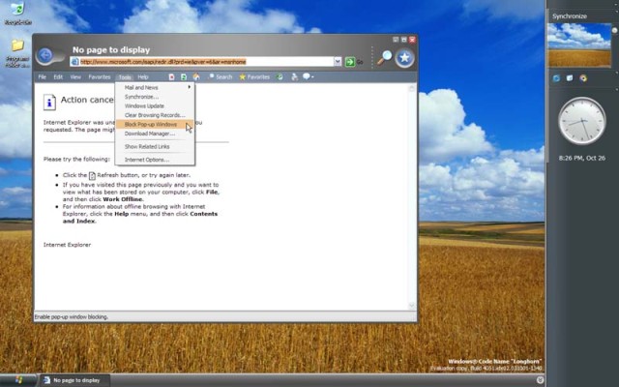Open the sidebar wallpaper thumbnail
Image resolution: width=619 pixels, height=387 pixels.
click(579, 45)
